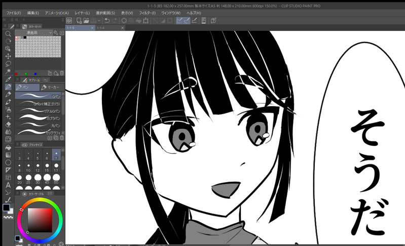The height and width of the screenshot is (246, 405).
Task: Open the Color Circle panel menu
Action: (18, 194)
